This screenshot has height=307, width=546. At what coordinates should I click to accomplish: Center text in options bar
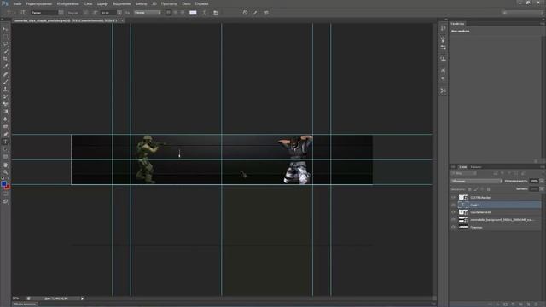pyautogui.click(x=176, y=13)
